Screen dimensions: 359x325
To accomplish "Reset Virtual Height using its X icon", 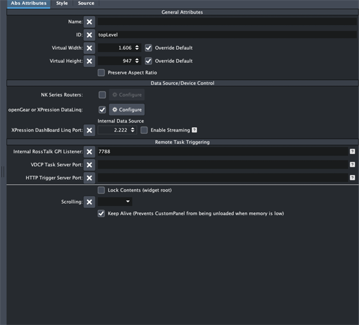I will coord(89,61).
